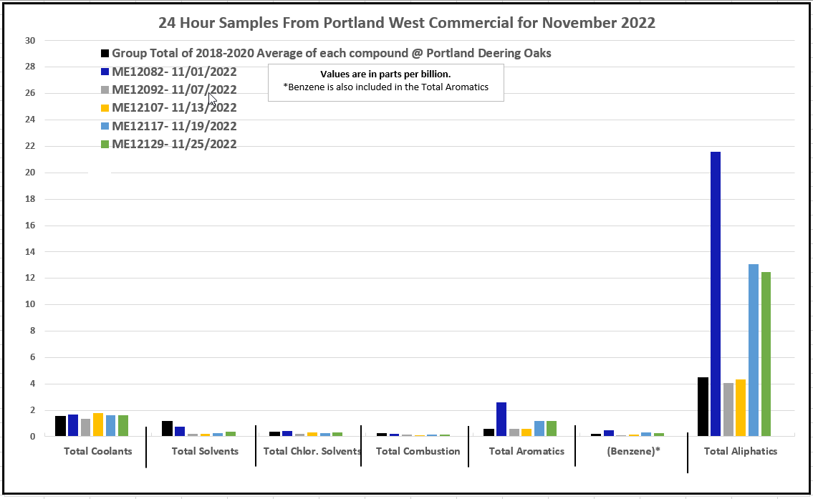The image size is (813, 499).
Task: Select the chart title text
Action: 406,22
